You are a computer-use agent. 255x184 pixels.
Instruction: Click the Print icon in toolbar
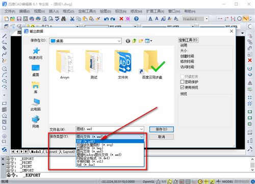38,19
